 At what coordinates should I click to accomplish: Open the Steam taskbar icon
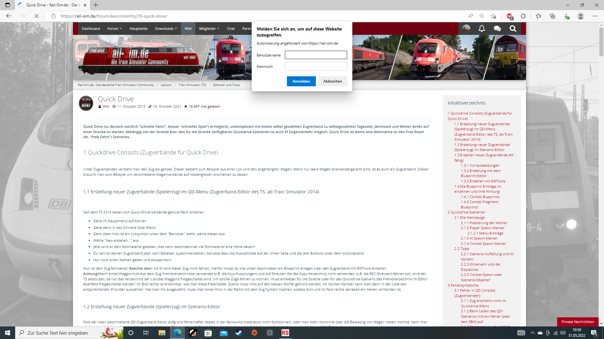(239, 333)
